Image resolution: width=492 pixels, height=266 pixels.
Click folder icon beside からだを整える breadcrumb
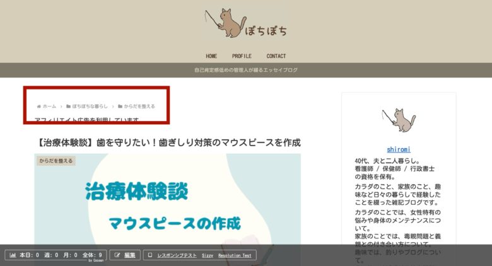click(x=120, y=107)
